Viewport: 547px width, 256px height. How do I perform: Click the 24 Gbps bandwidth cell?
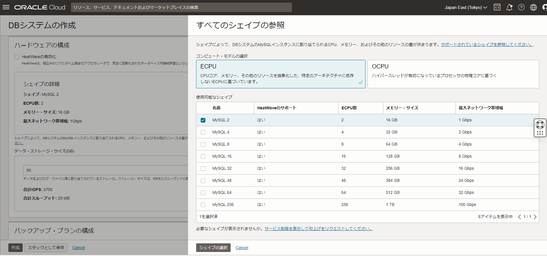[466, 181]
